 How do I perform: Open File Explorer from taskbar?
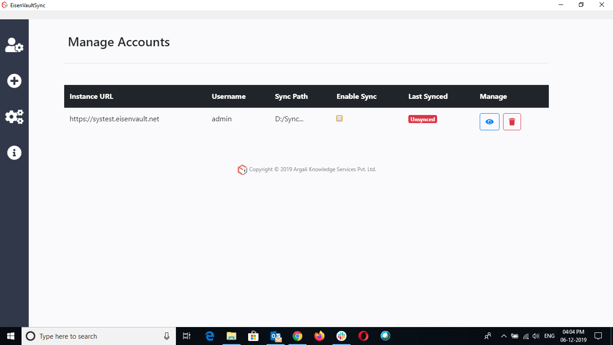pos(232,336)
